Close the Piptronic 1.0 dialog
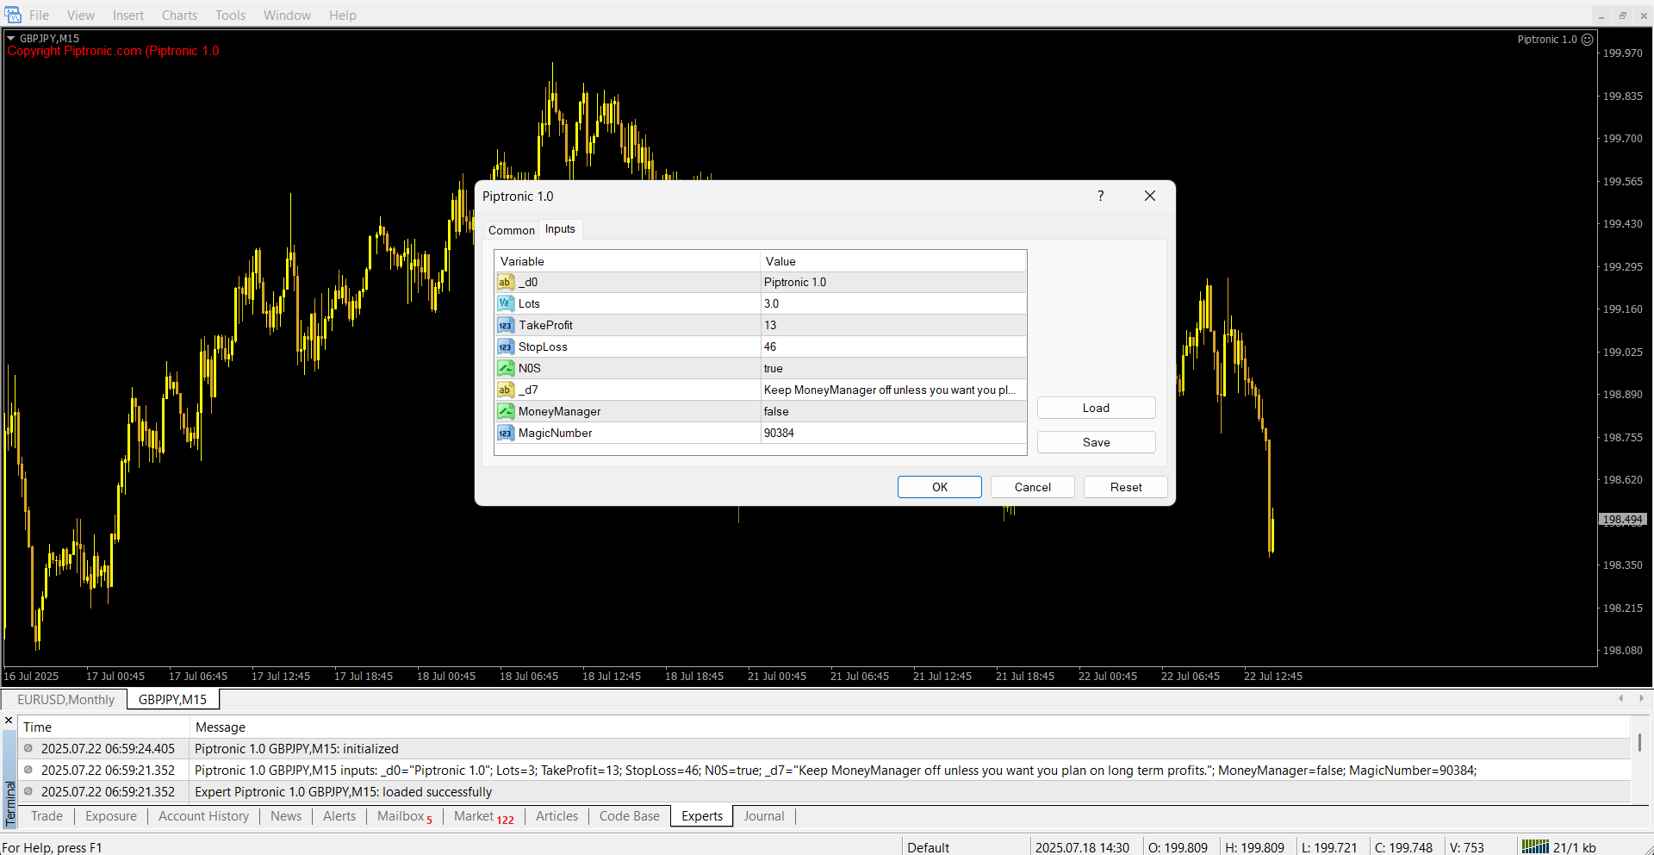Image resolution: width=1654 pixels, height=855 pixels. 1150,196
